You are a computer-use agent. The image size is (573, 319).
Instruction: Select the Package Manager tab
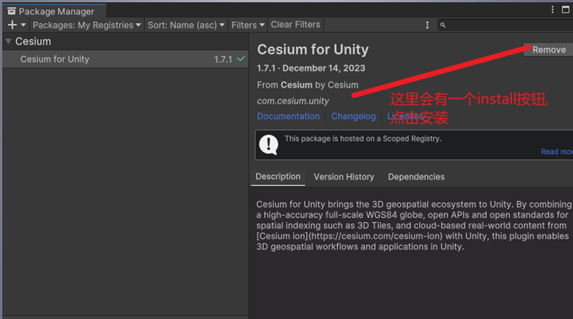pyautogui.click(x=55, y=11)
